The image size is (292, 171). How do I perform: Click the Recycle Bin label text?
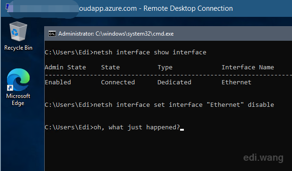click(x=18, y=48)
